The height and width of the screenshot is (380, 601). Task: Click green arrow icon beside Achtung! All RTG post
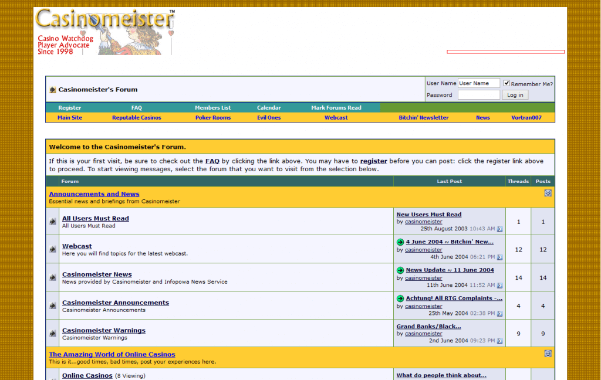tap(400, 298)
